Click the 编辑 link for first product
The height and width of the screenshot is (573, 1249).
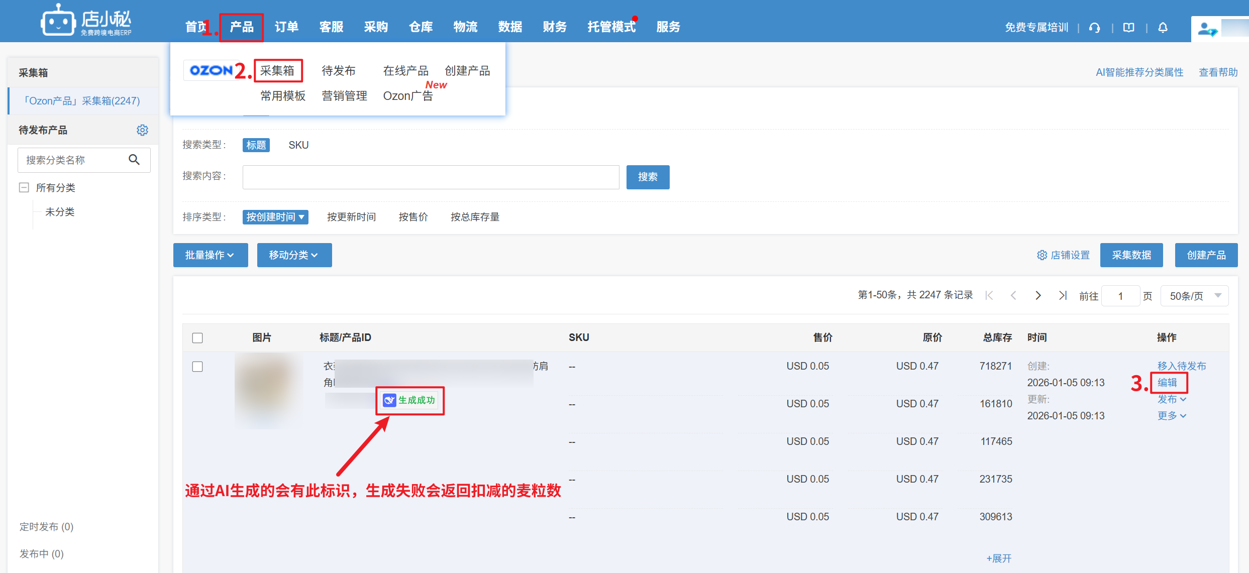(x=1167, y=383)
